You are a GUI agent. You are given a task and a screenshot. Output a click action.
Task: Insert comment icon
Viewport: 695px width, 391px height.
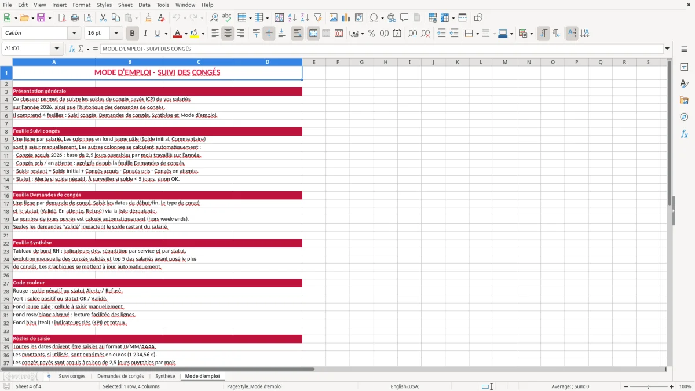pyautogui.click(x=404, y=18)
